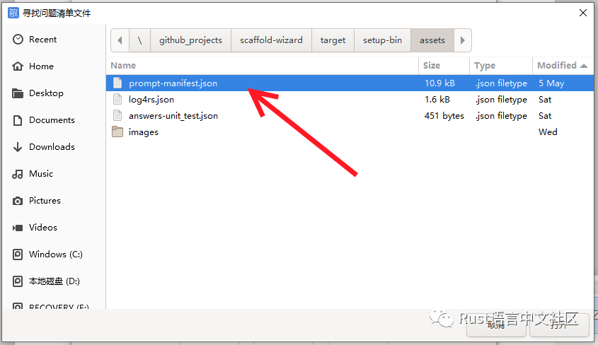Jump to root backslash path segment

[140, 40]
